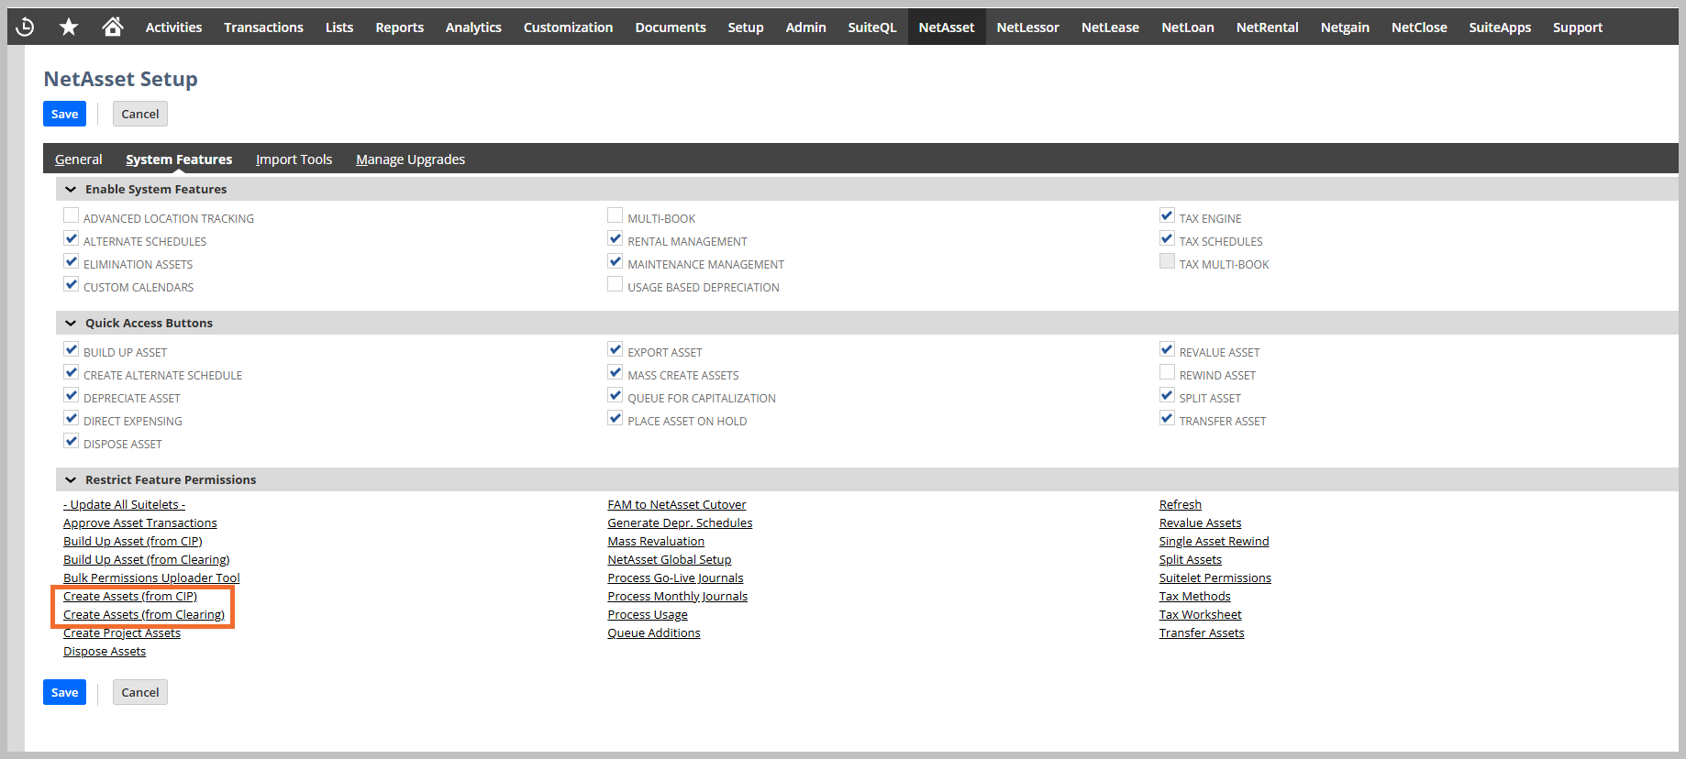This screenshot has width=1686, height=759.
Task: Enable the Multi-Book checkbox
Action: click(616, 215)
